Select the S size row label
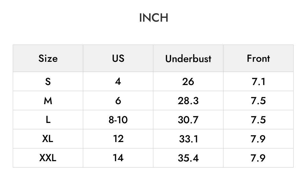 (x=48, y=81)
